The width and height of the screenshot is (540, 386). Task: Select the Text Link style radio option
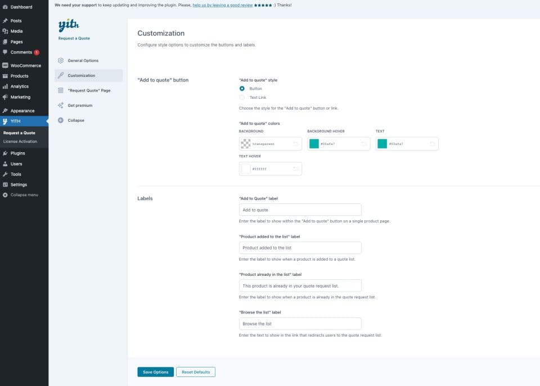point(242,97)
